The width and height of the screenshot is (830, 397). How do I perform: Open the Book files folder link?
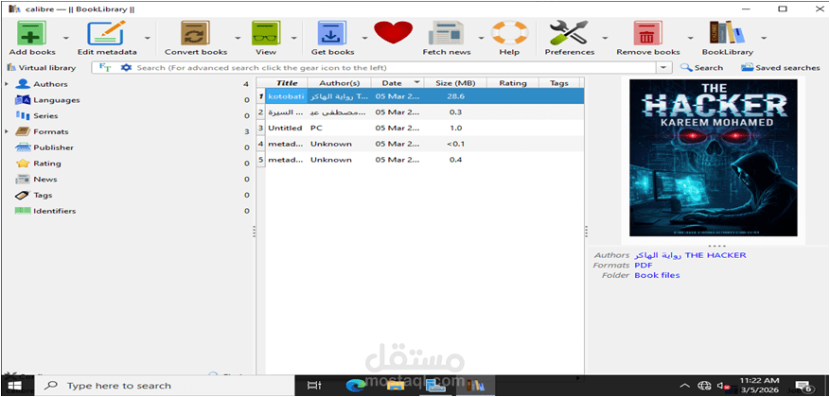click(x=657, y=275)
